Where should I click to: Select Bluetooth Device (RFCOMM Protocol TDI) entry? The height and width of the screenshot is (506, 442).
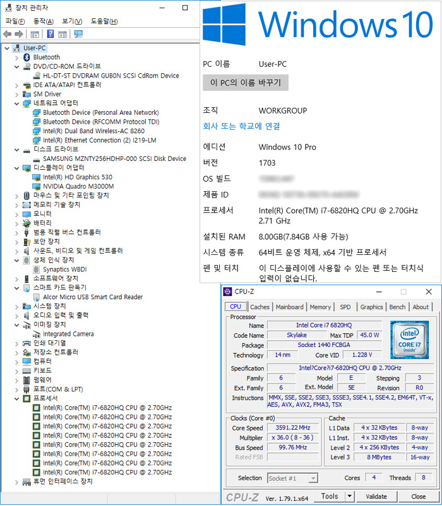(x=101, y=122)
